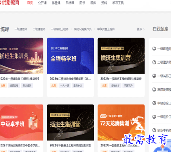
Task: Click the icon beside 中级安全工 question bank
Action: [x=154, y=103]
